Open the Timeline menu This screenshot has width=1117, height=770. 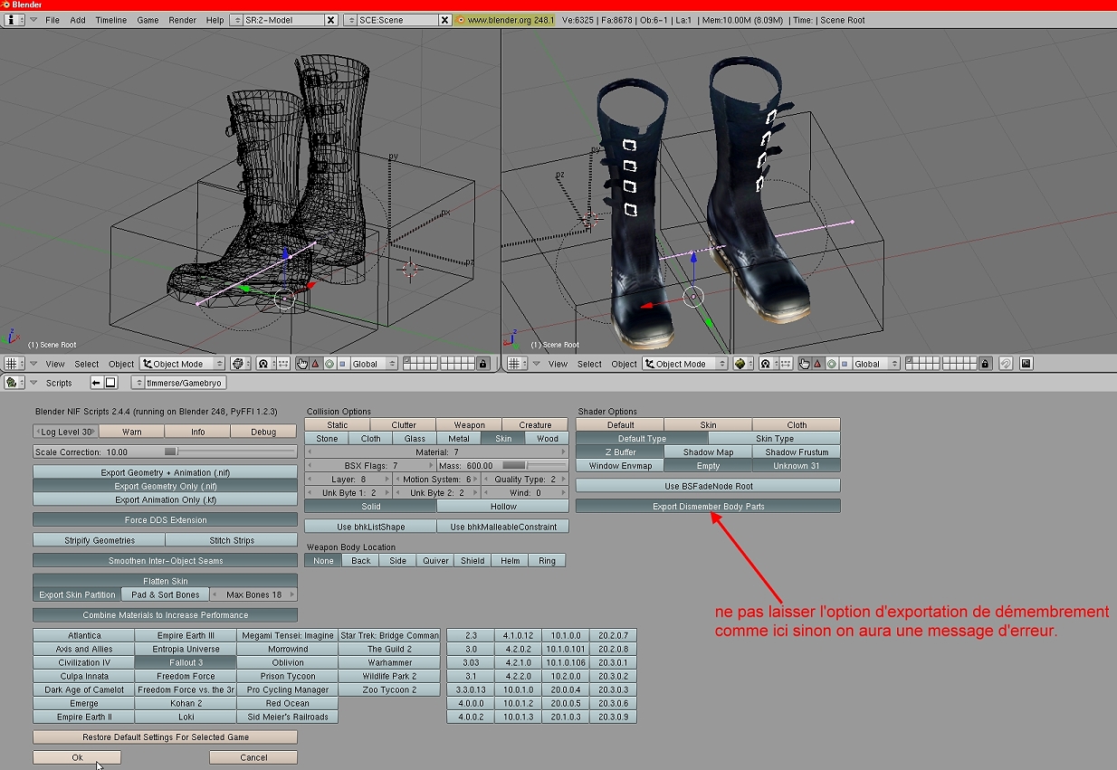[x=111, y=20]
